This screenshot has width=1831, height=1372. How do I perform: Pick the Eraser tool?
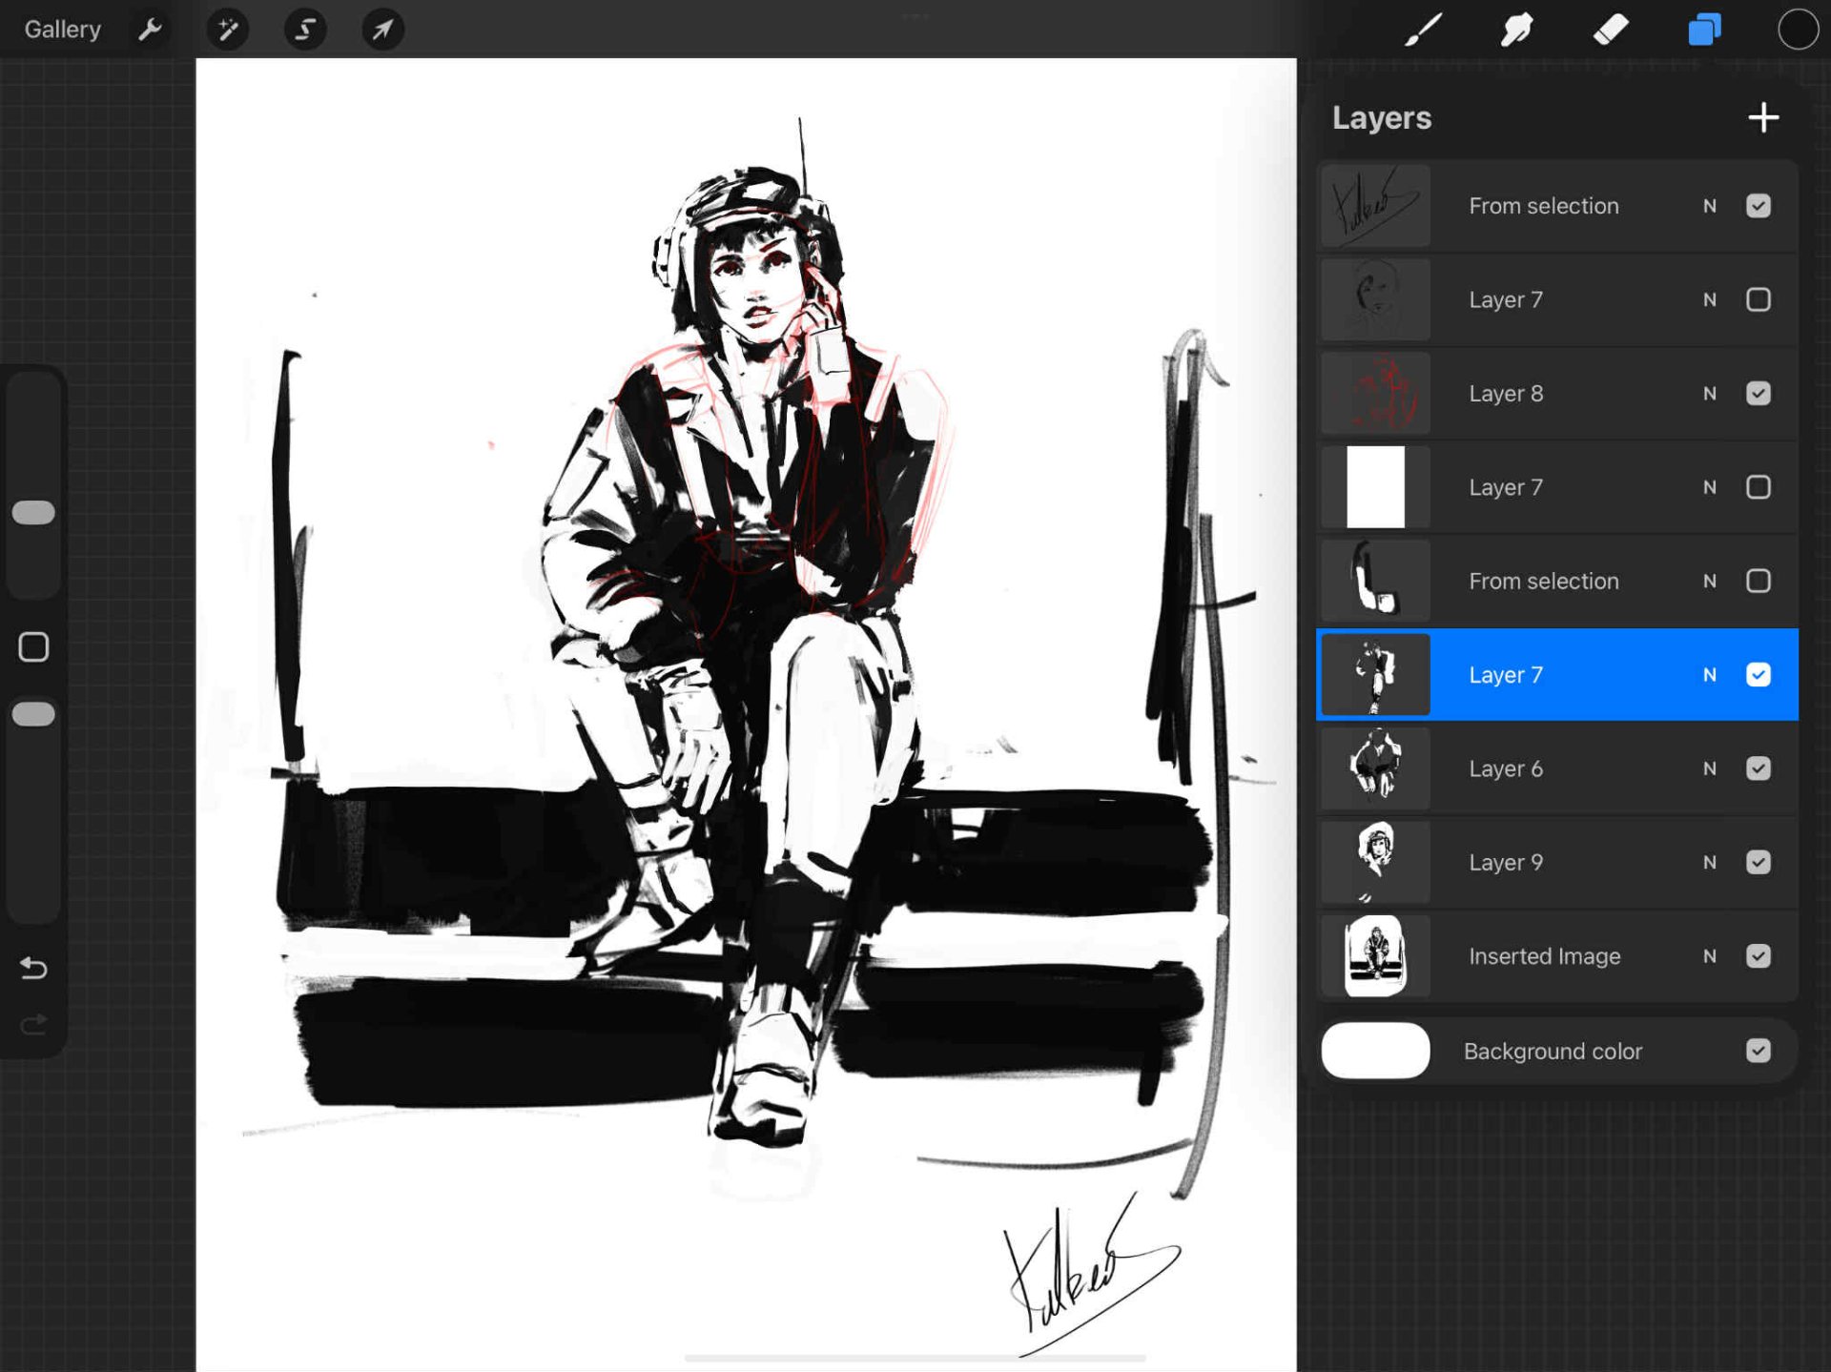1611,30
